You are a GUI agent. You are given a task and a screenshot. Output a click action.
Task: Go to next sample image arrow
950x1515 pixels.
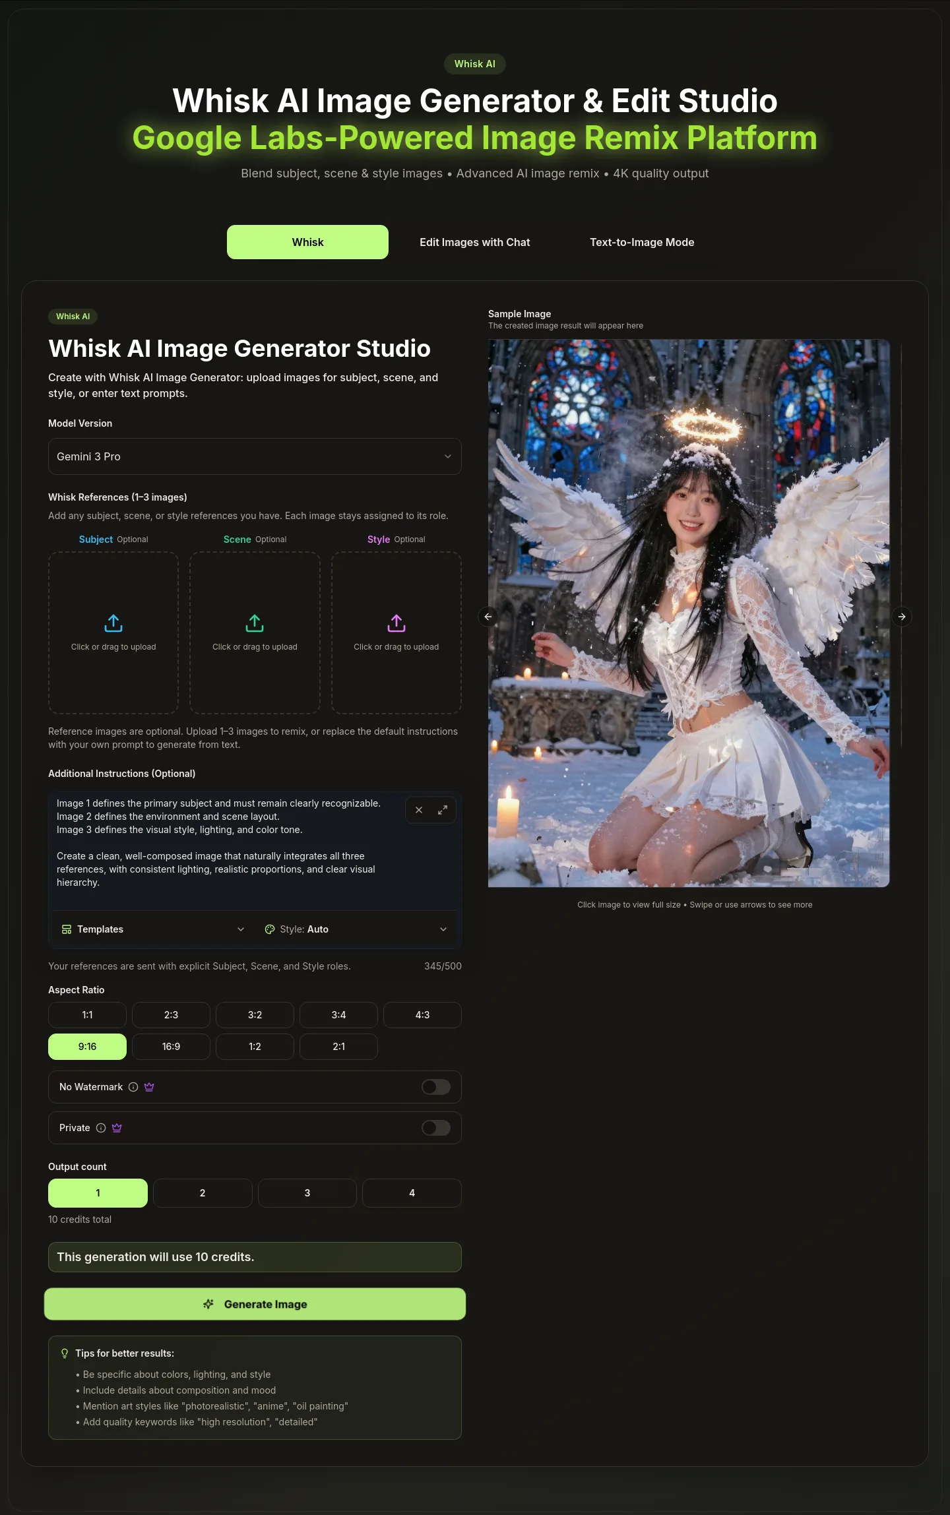coord(902,617)
